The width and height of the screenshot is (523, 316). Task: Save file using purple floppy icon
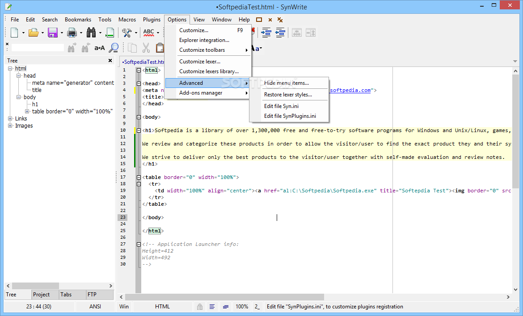click(53, 33)
